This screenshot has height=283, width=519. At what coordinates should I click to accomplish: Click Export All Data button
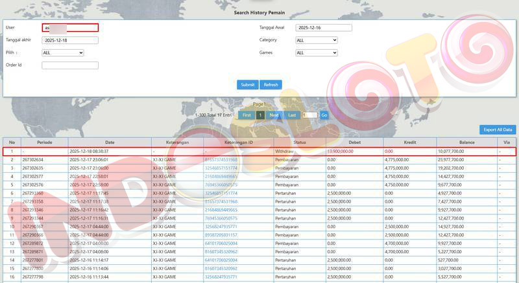(498, 130)
